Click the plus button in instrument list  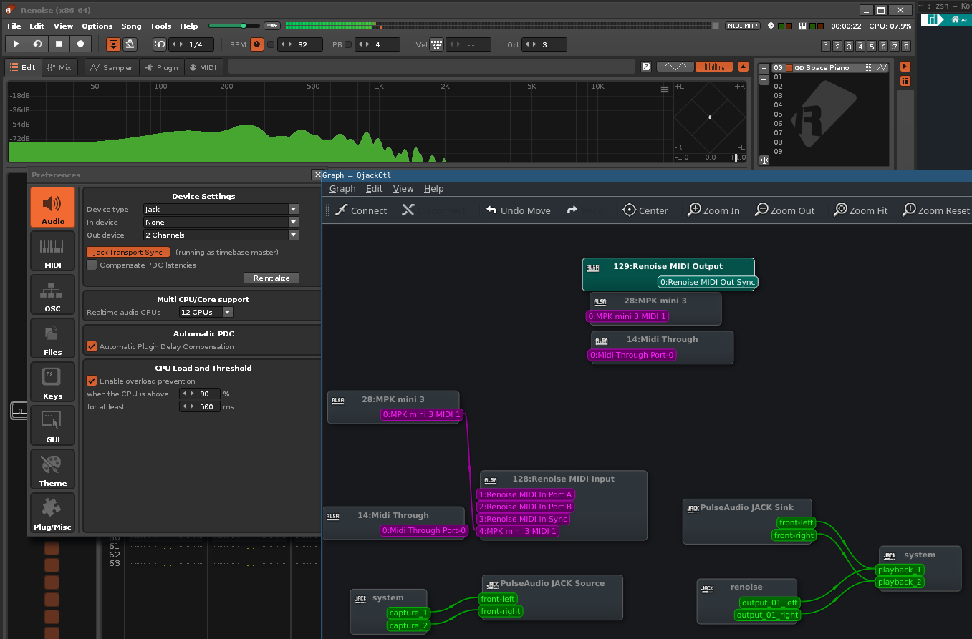[x=764, y=79]
